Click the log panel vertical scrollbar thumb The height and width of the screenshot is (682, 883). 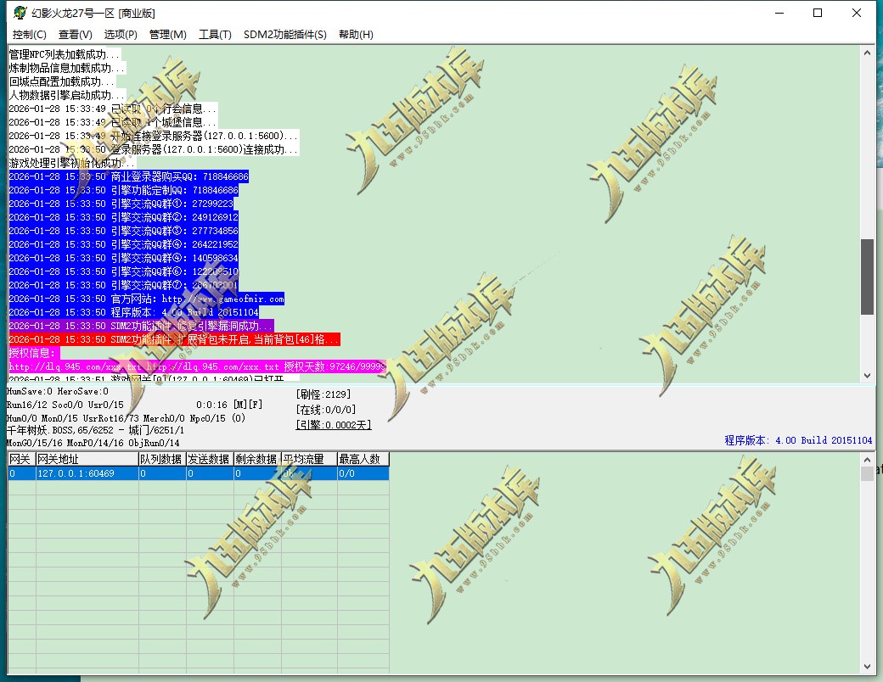pyautogui.click(x=867, y=277)
